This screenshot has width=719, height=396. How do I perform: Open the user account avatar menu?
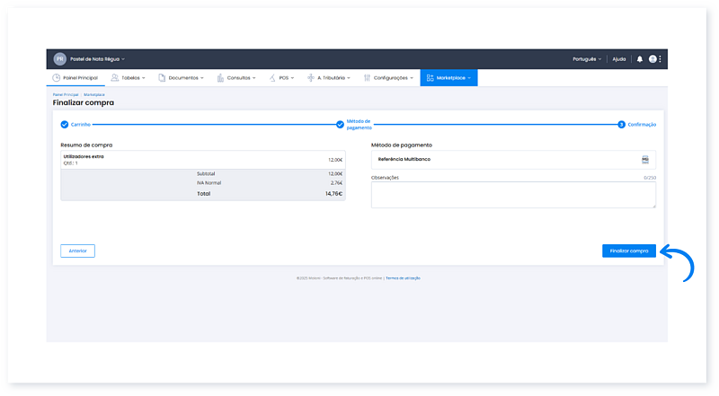(x=652, y=59)
